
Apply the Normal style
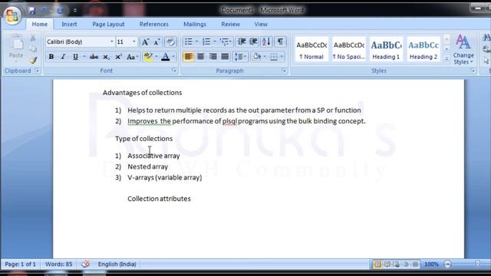311,49
